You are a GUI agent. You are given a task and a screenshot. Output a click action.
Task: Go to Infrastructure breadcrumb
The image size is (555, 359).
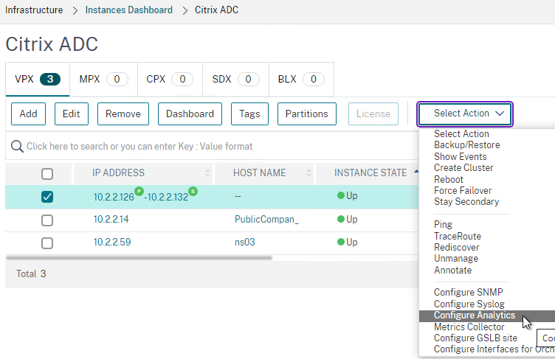tap(34, 10)
